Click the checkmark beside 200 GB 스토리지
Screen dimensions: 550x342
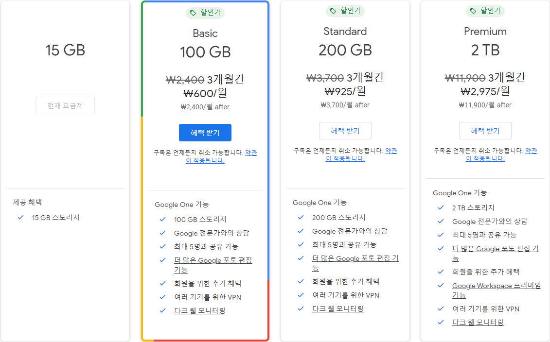[x=301, y=218]
